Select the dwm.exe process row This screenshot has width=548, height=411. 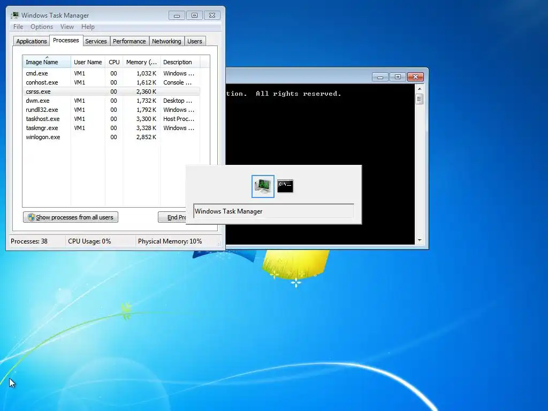(111, 101)
